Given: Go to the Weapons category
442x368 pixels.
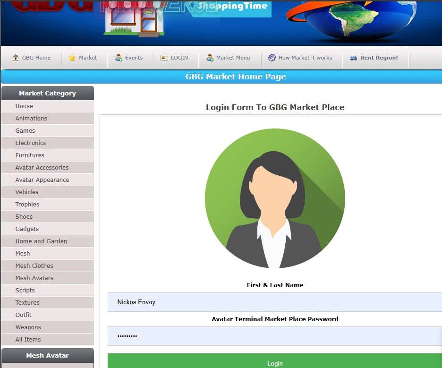Looking at the screenshot, I should (x=28, y=327).
